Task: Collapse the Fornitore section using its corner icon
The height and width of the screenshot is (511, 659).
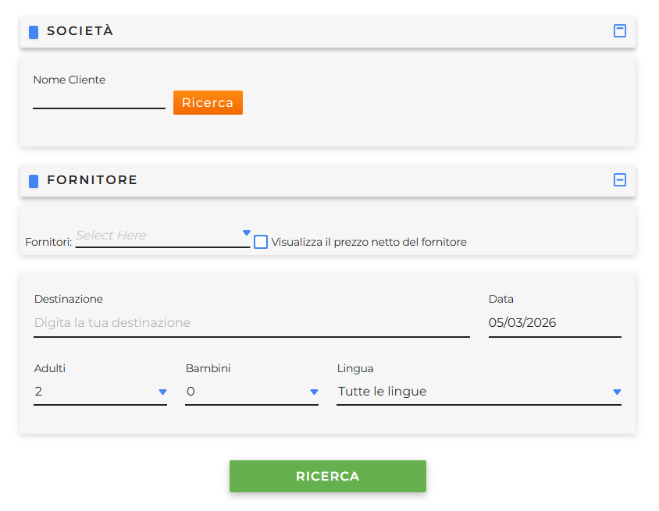Action: (620, 180)
